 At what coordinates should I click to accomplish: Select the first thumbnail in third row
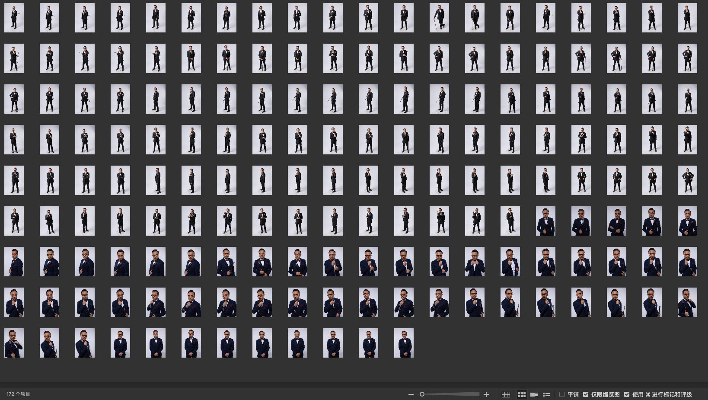click(x=14, y=99)
